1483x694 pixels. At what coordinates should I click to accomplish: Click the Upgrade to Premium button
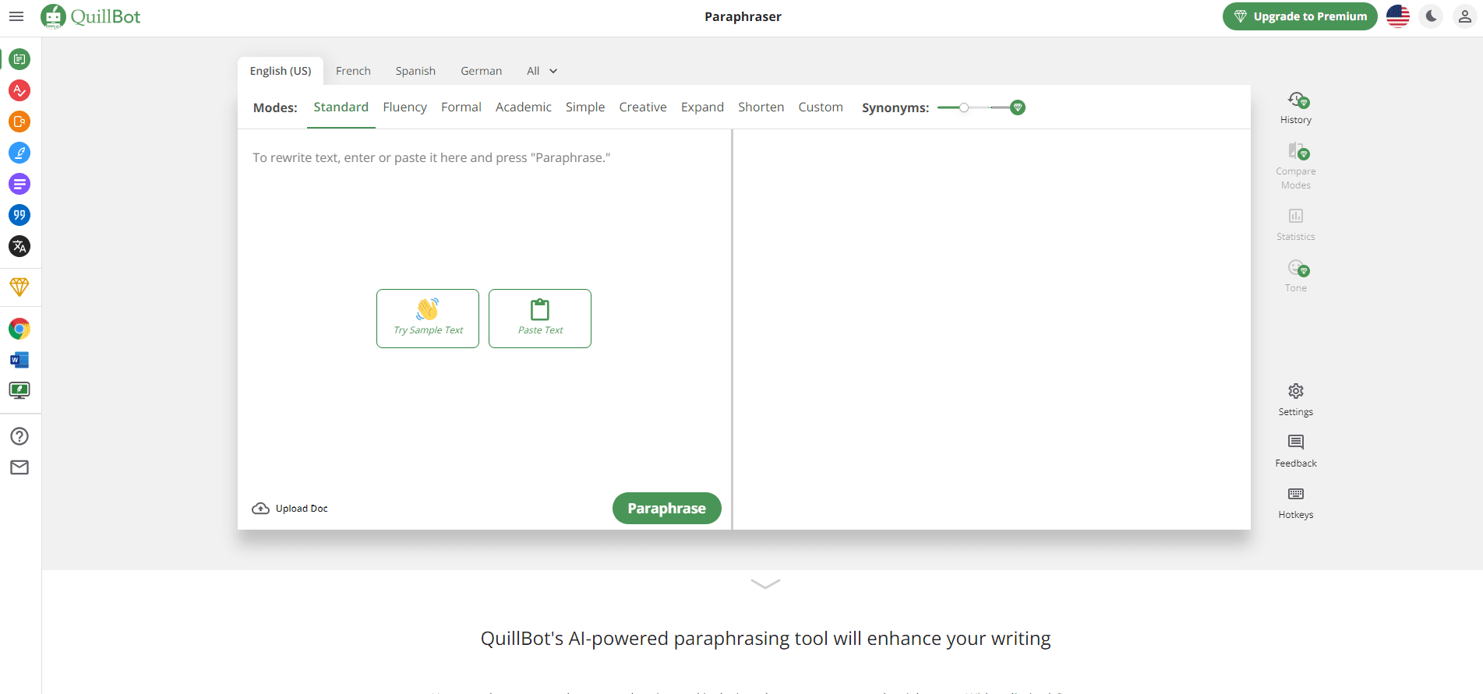click(x=1300, y=16)
